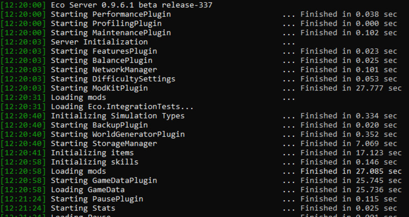Click the Starting BalancePlugin text
Image resolution: width=409 pixels, height=217 pixels.
pyautogui.click(x=102, y=60)
